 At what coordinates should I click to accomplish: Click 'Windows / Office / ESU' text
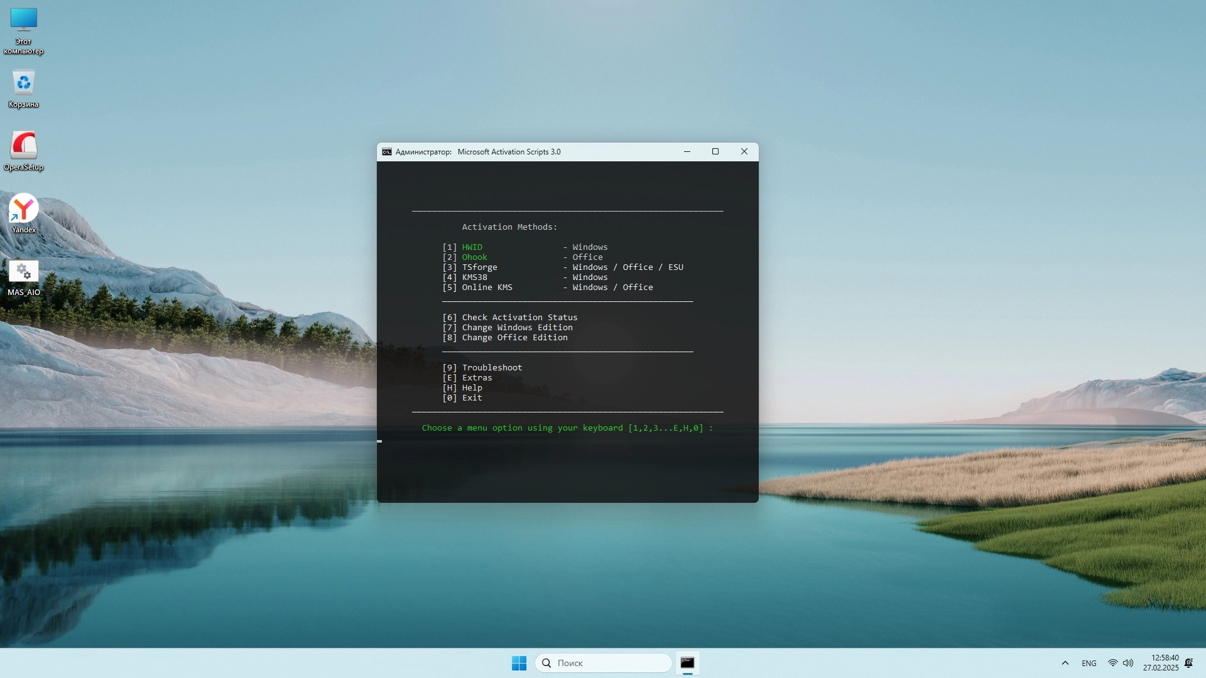628,267
